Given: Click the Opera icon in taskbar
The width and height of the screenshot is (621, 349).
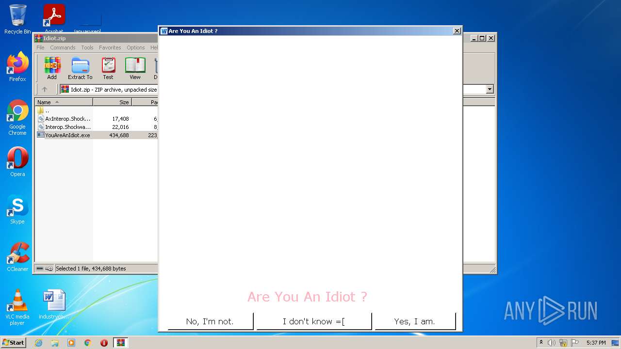Looking at the screenshot, I should pos(104,343).
